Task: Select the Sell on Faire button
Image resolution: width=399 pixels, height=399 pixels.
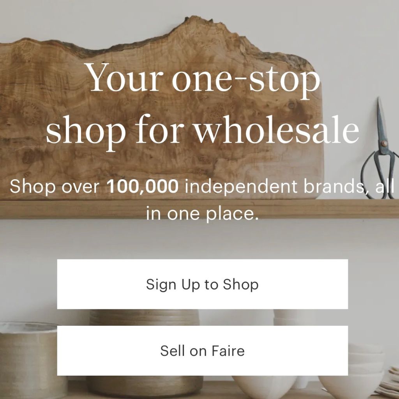Action: click(203, 351)
